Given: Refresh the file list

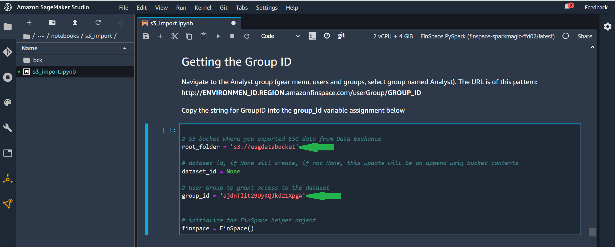Looking at the screenshot, I should coord(98,22).
